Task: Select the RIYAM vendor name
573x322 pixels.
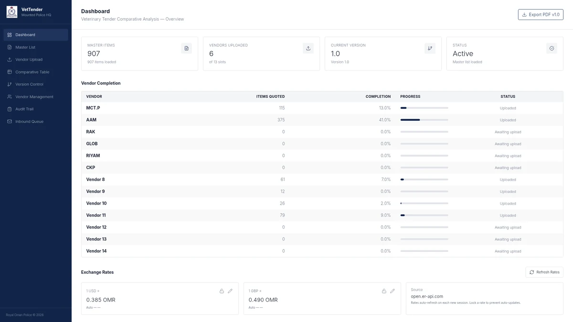Action: (x=93, y=156)
